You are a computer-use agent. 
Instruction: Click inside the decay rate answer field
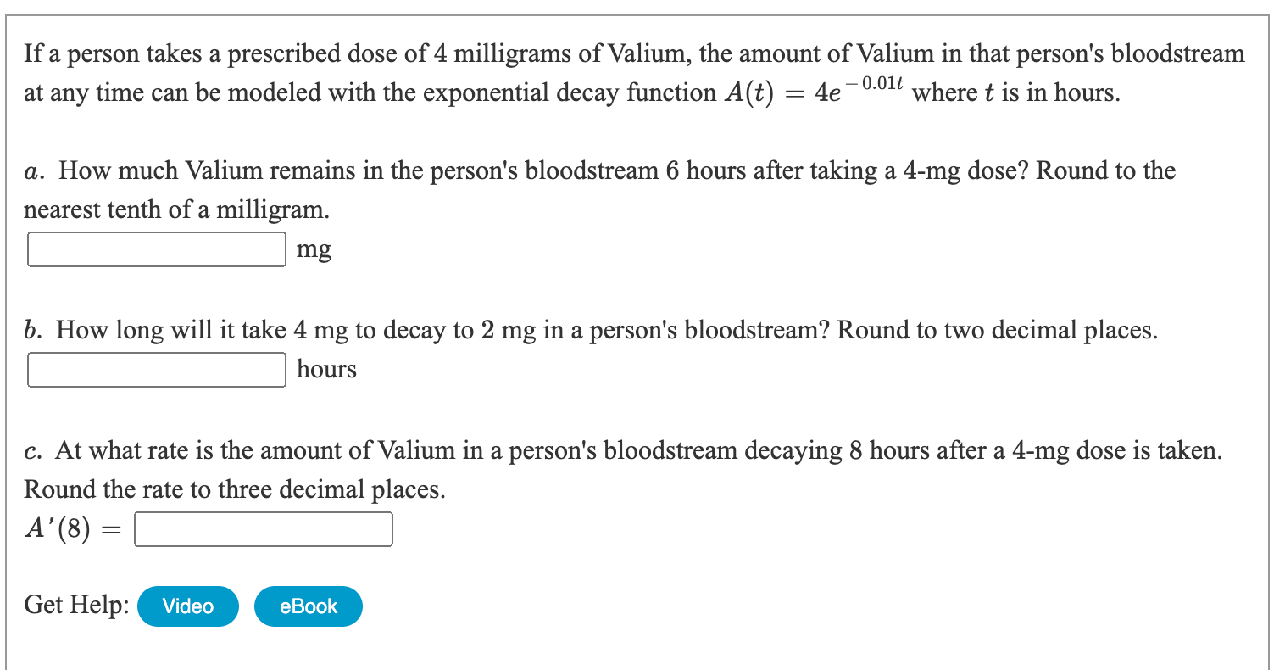click(x=263, y=528)
